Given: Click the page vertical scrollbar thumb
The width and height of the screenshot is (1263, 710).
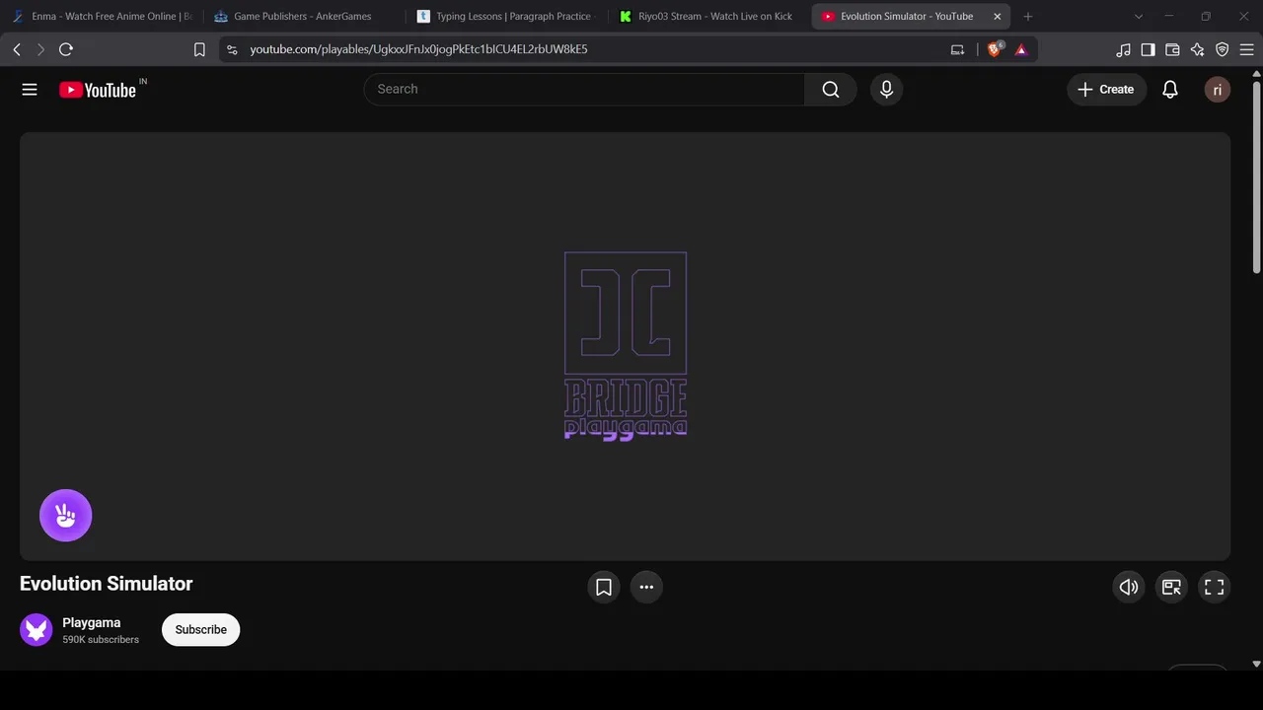Looking at the screenshot, I should coord(1256,176).
